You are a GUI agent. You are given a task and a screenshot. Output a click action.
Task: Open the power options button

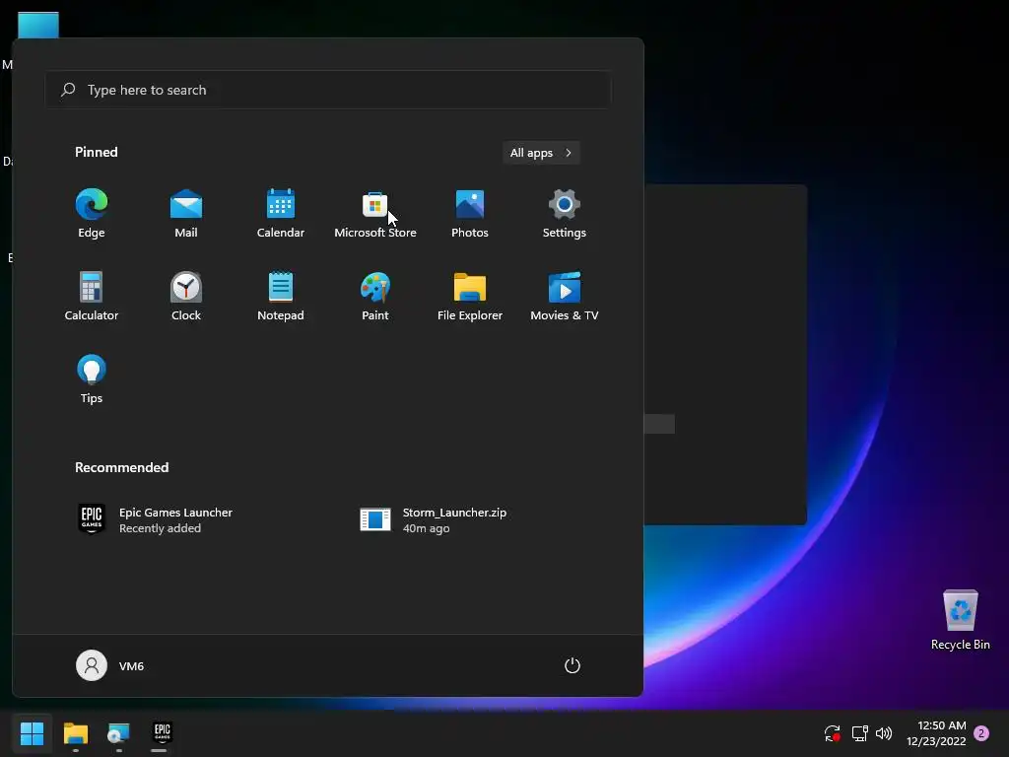tap(572, 665)
